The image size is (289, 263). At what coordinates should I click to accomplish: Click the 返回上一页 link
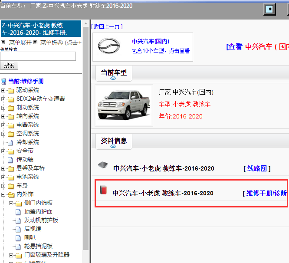(107, 26)
